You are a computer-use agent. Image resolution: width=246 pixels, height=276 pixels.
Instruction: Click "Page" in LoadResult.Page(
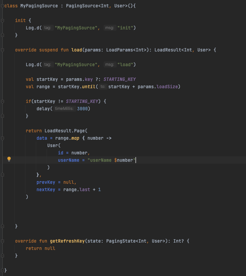[x=79, y=131]
